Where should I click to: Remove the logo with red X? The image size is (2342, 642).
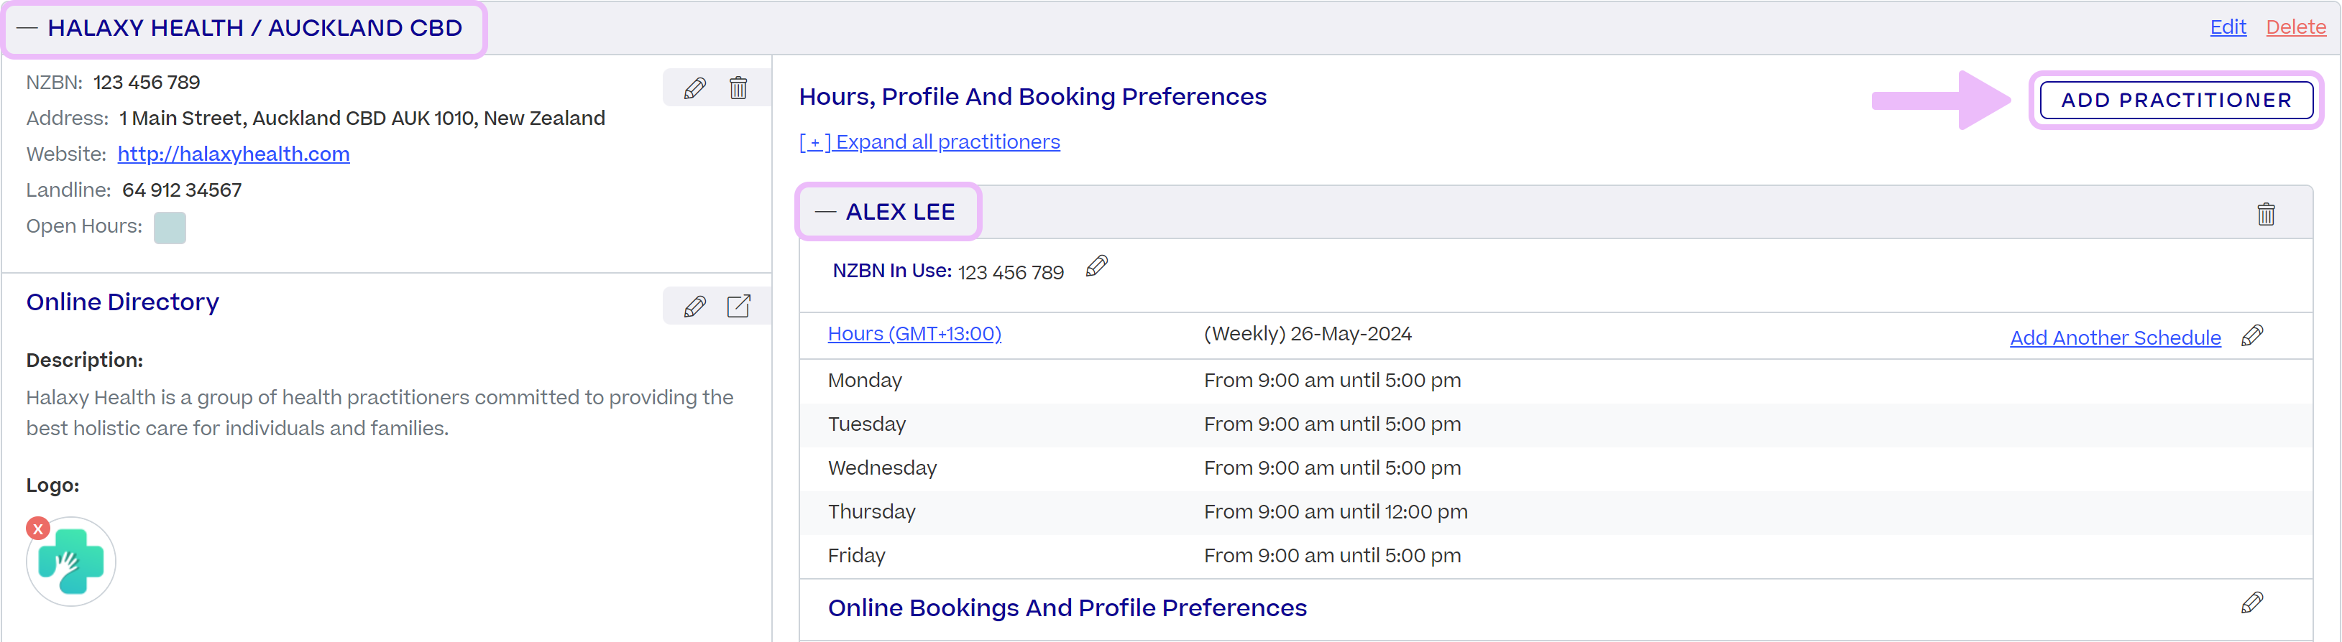pos(37,529)
